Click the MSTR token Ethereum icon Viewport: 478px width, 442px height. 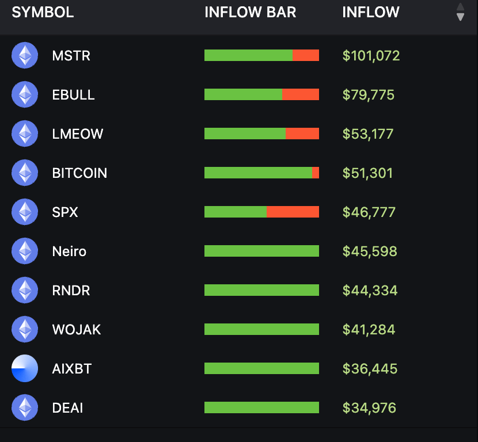25,55
